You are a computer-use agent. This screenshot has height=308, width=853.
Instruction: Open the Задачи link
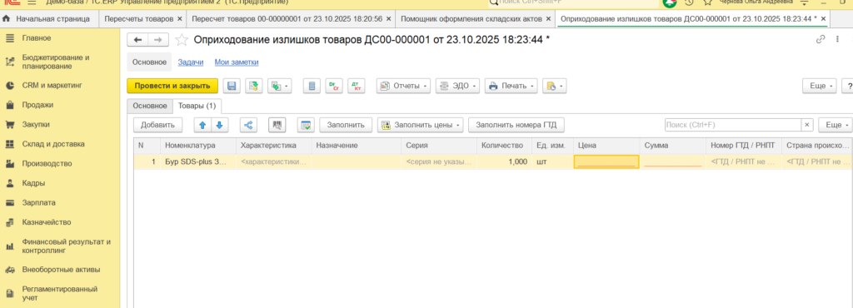pyautogui.click(x=191, y=62)
